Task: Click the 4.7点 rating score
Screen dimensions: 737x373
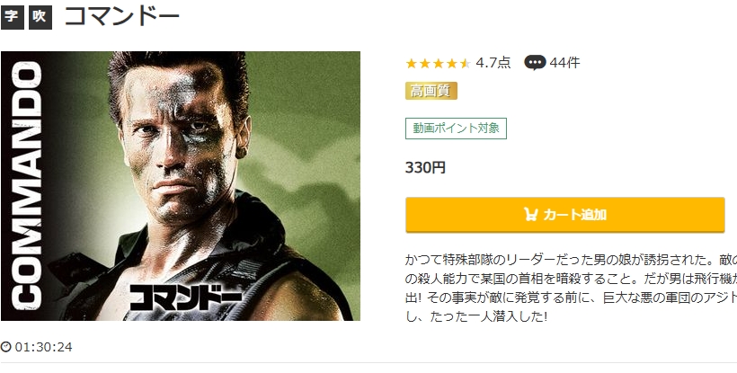Action: [x=493, y=63]
